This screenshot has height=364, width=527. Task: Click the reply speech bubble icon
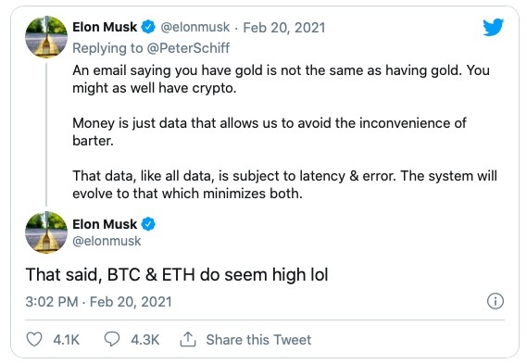pos(112,339)
